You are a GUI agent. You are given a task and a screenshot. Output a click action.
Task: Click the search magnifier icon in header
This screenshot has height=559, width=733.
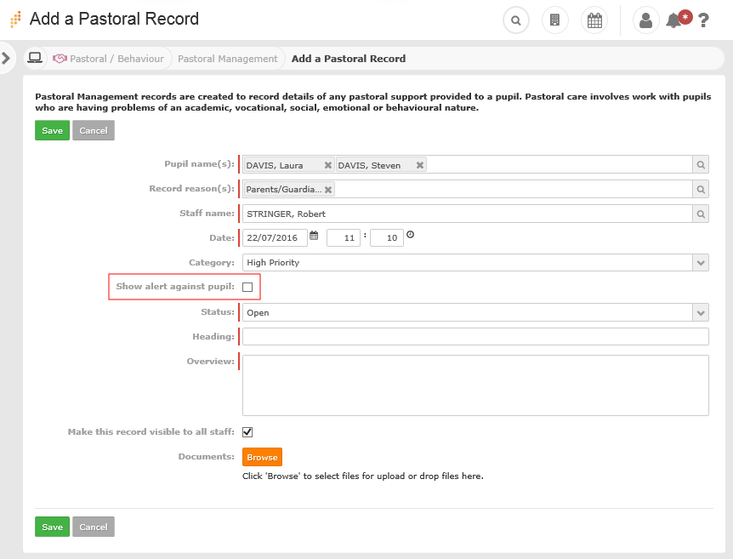[515, 20]
